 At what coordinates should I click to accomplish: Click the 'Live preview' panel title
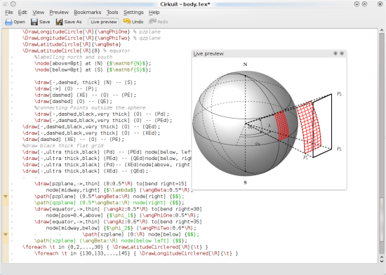click(208, 53)
